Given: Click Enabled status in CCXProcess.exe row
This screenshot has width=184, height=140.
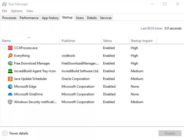Looking at the screenshot, I should tap(109, 48).
